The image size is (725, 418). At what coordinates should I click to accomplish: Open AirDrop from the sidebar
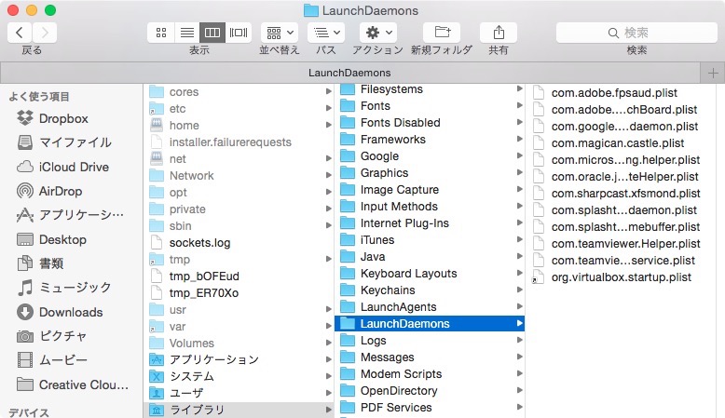click(x=59, y=191)
